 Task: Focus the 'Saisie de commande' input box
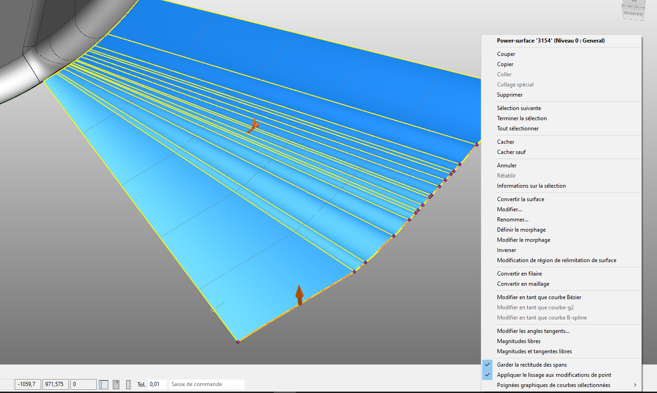point(207,384)
